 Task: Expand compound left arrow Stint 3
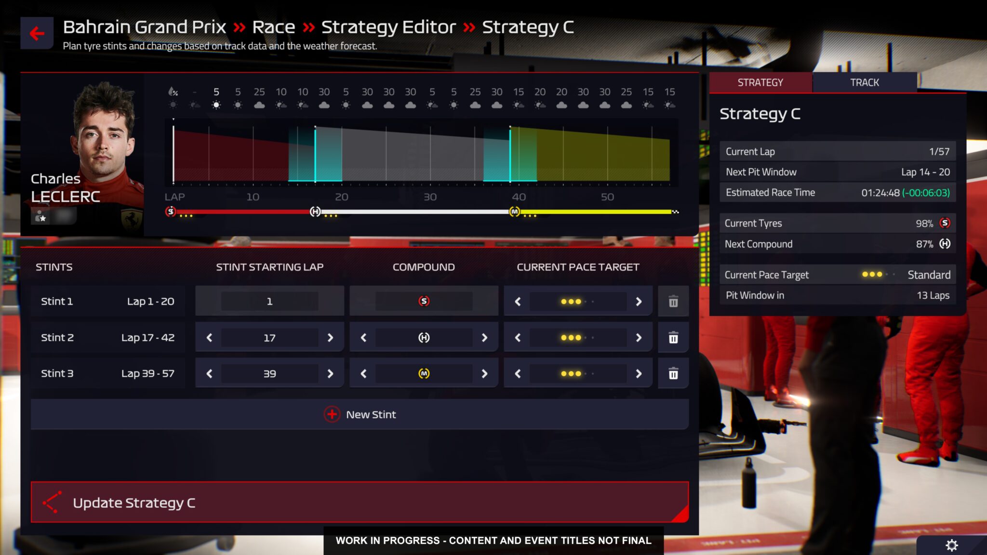point(363,373)
